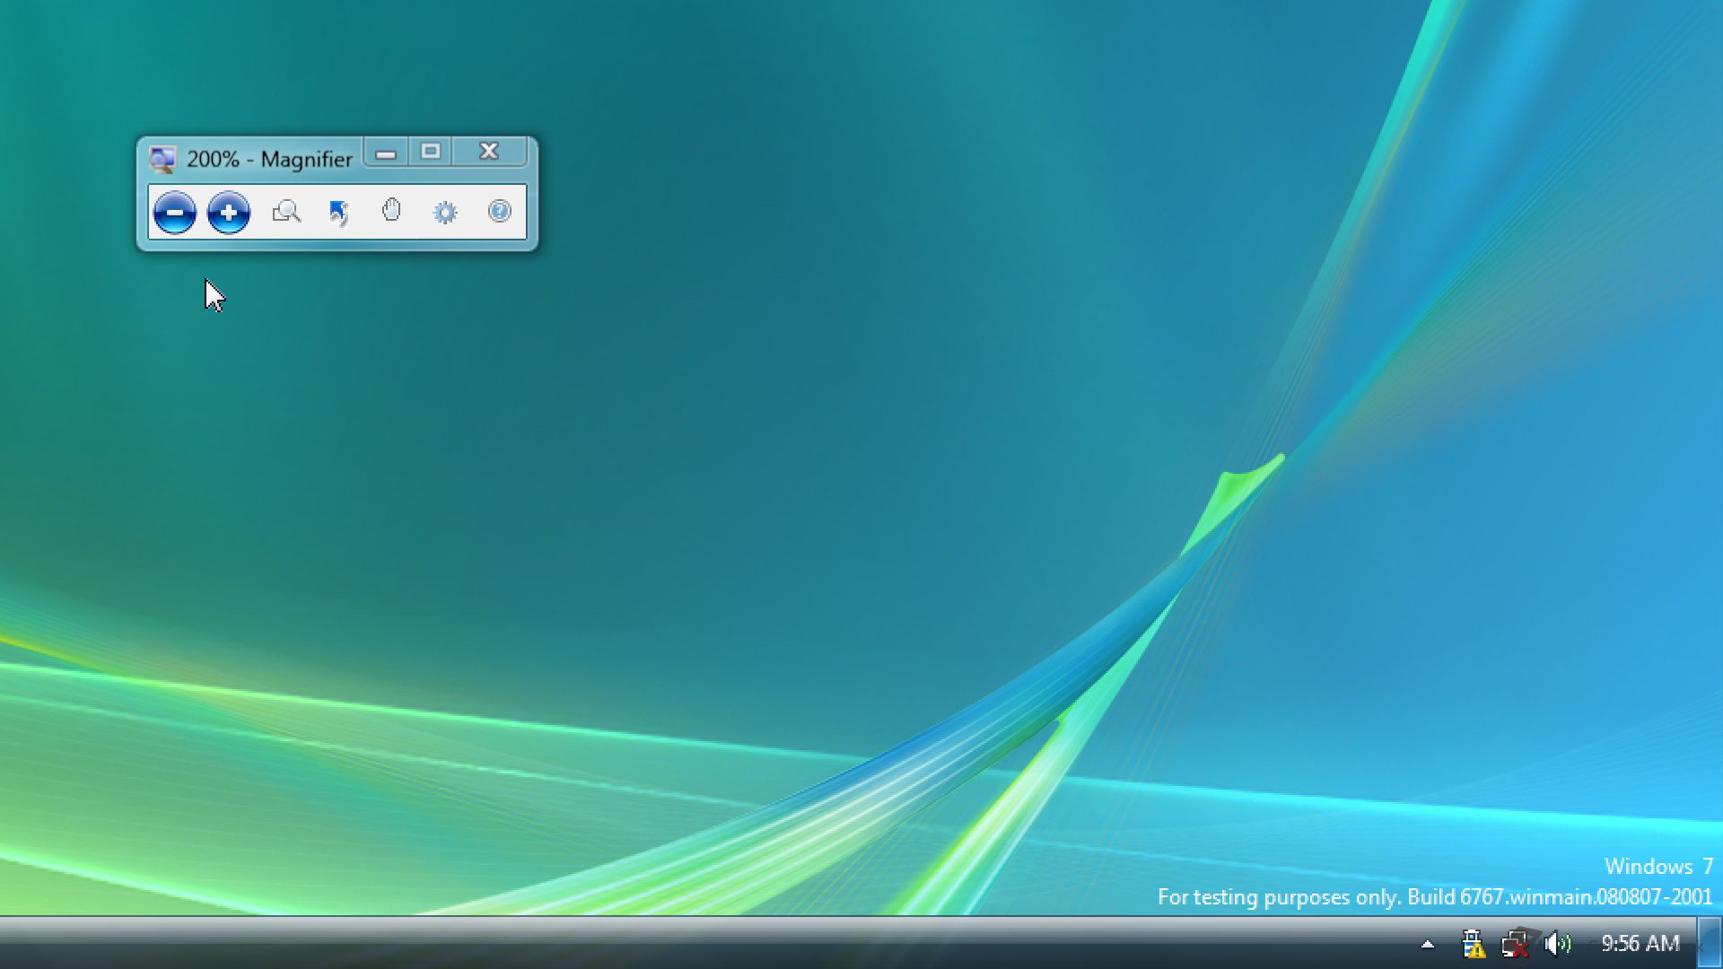Open the speaker volume tray icon
This screenshot has height=969, width=1723.
click(1558, 944)
